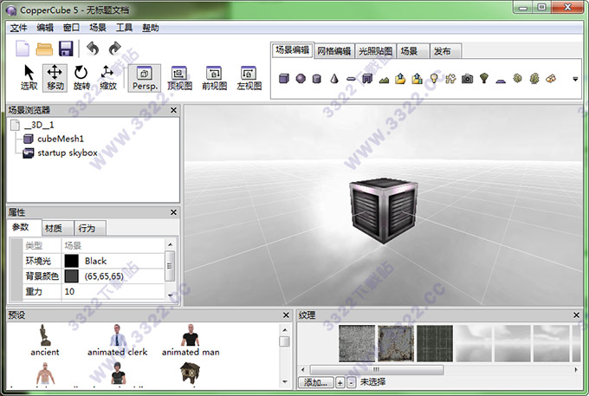The height and width of the screenshot is (396, 589).
Task: Add a light bulb light source
Action: [x=434, y=79]
